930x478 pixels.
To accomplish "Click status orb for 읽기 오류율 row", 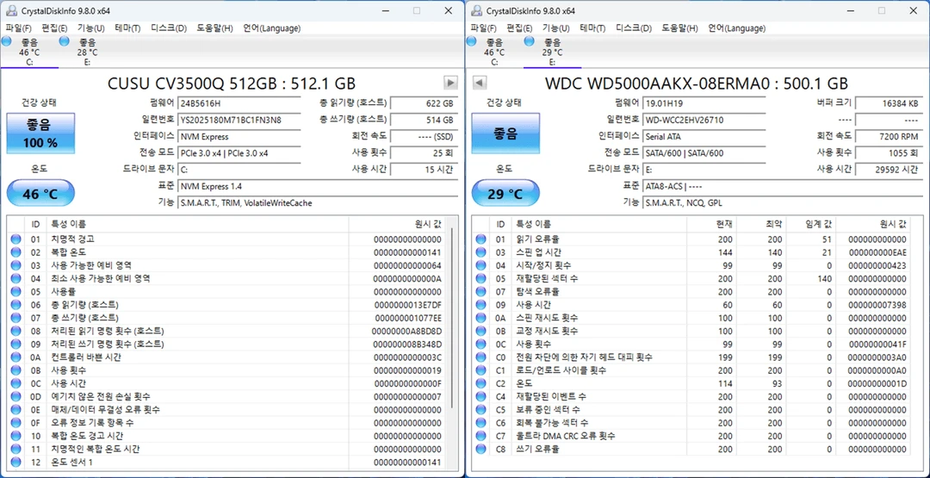I will pos(480,239).
